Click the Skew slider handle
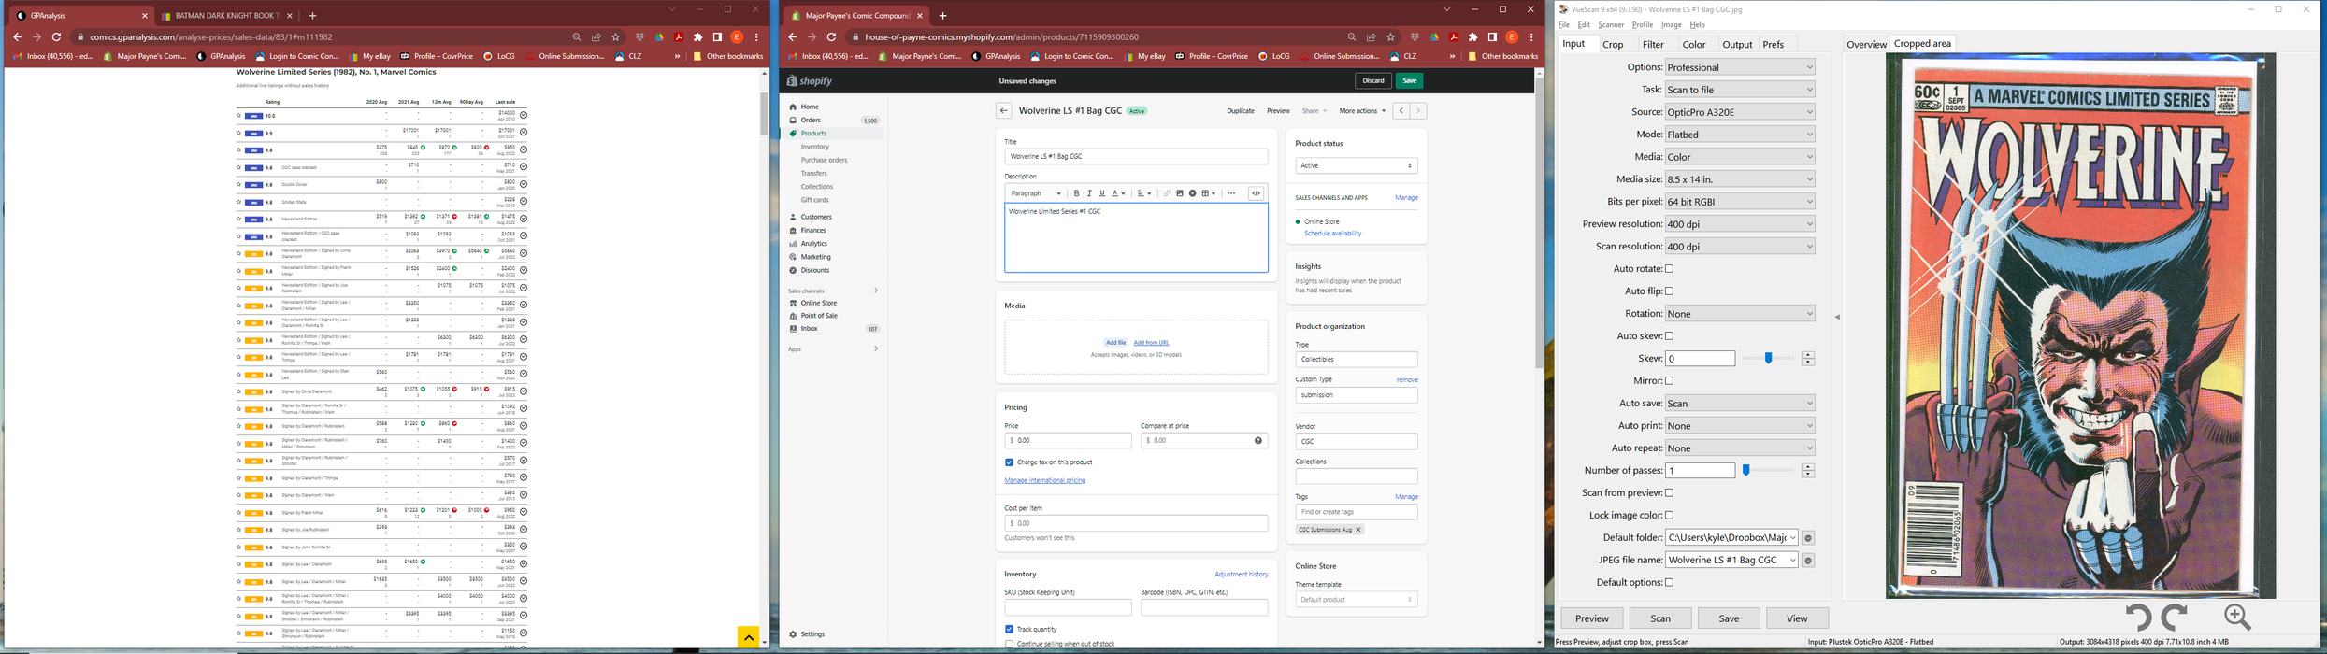Screen dimensions: 2327x654 1768,358
